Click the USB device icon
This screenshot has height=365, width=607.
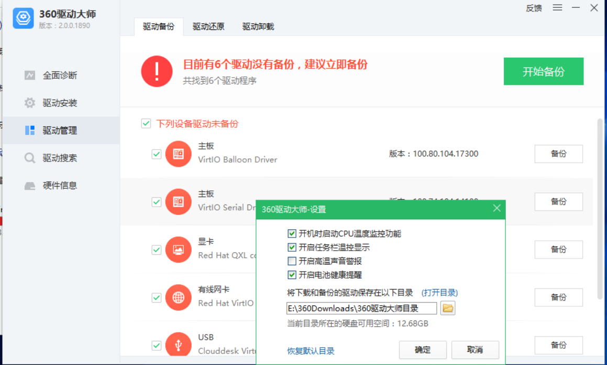pos(179,345)
